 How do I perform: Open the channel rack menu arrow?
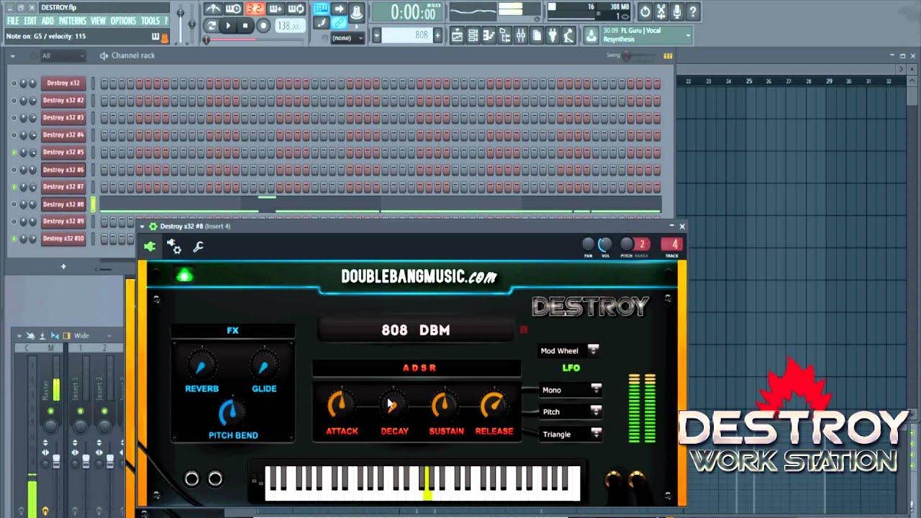pos(12,55)
